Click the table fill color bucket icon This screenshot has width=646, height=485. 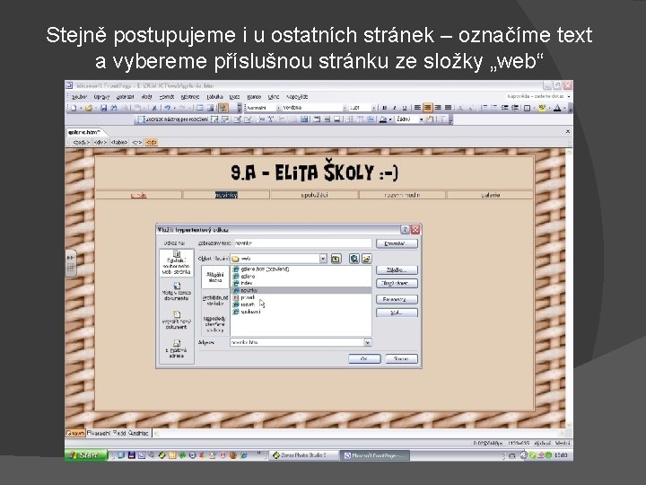point(383,119)
